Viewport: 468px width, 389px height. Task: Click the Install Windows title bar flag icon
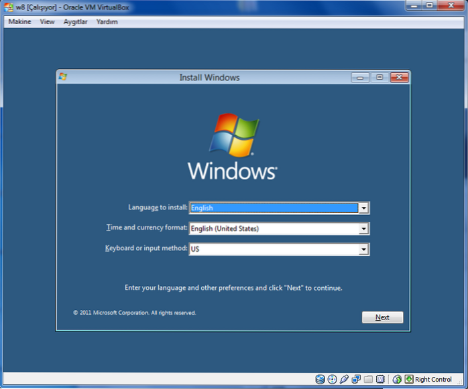63,77
